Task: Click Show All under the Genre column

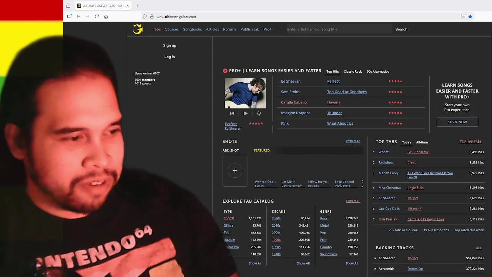Action: coord(352,264)
